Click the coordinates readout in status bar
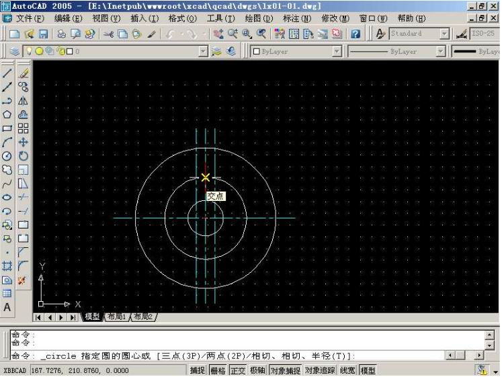Screen dimensions: 502x377 click(x=108, y=370)
